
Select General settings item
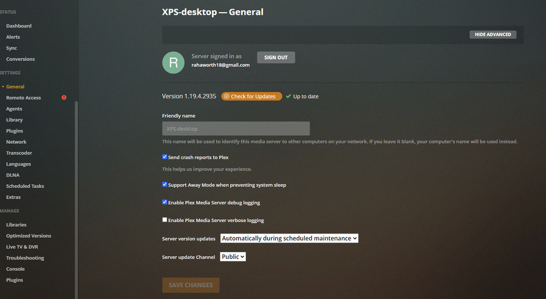(15, 87)
